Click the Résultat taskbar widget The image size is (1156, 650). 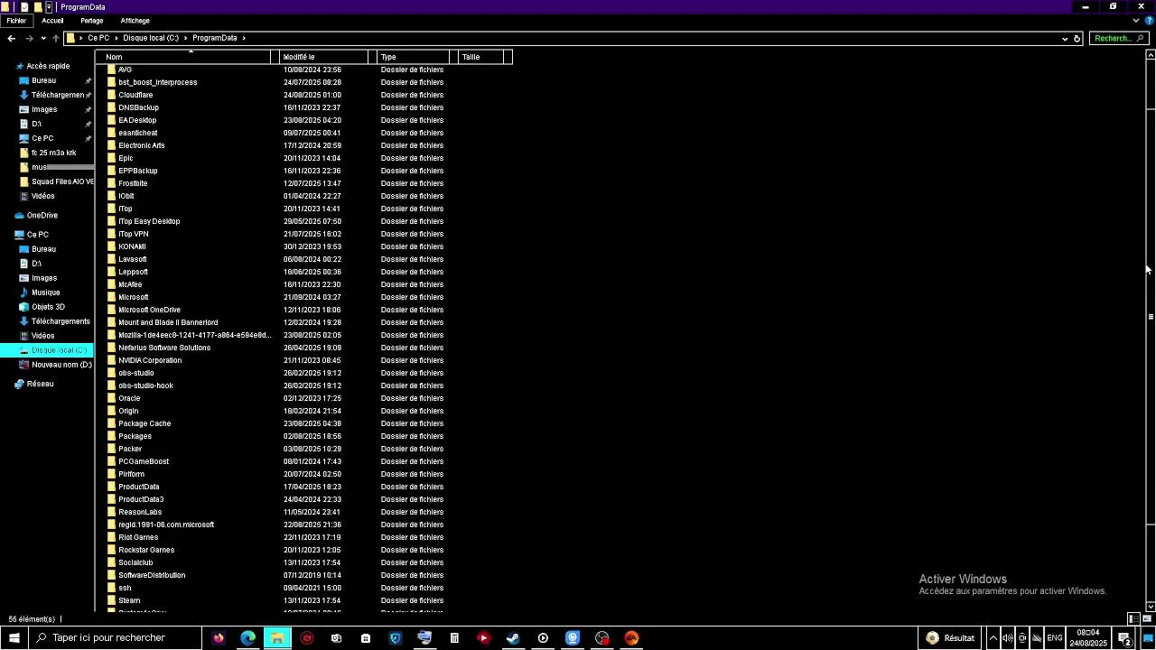(950, 638)
